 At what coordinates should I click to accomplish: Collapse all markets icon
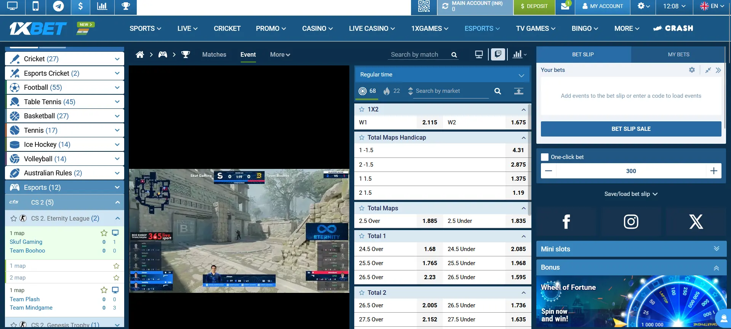point(518,91)
